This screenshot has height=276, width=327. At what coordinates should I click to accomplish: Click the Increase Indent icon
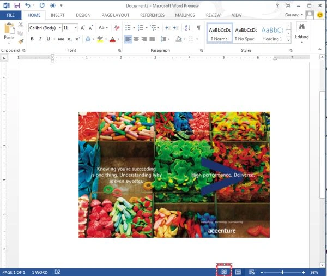coord(177,28)
